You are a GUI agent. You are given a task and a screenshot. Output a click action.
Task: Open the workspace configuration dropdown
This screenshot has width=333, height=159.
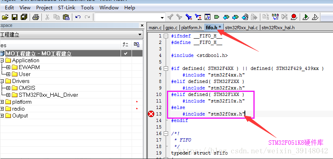click(x=140, y=35)
